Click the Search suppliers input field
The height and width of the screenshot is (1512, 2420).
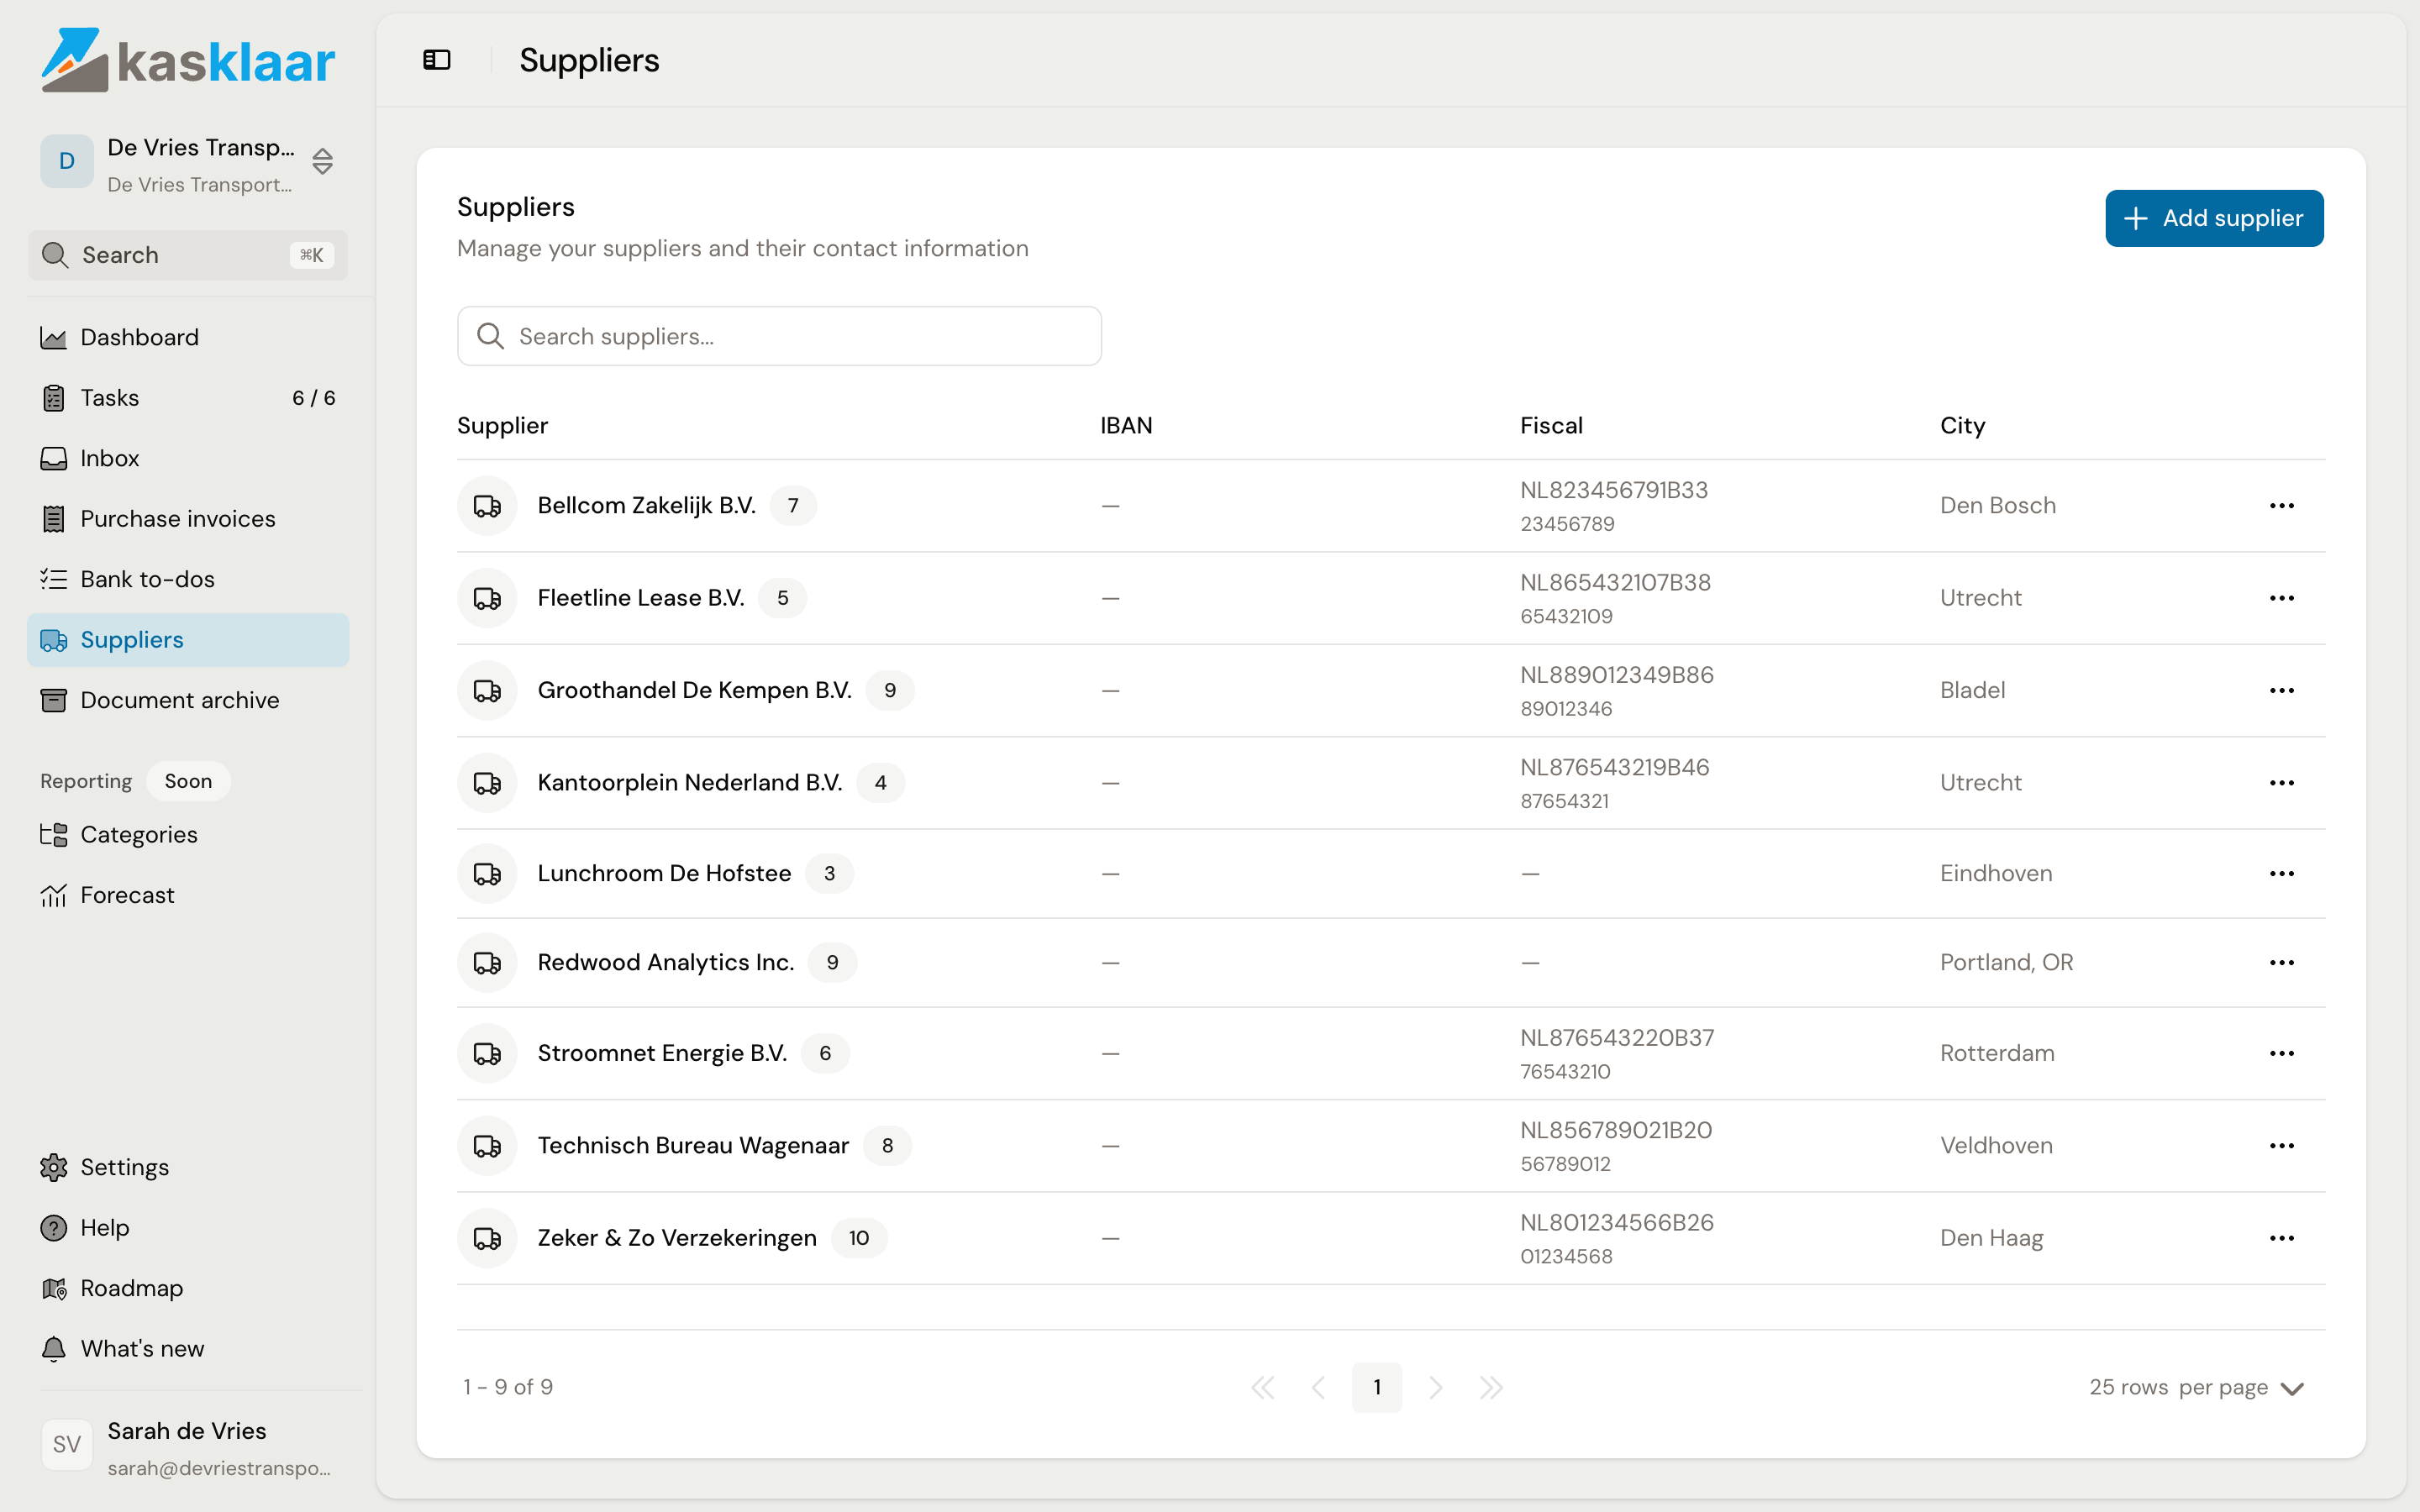[x=779, y=336]
